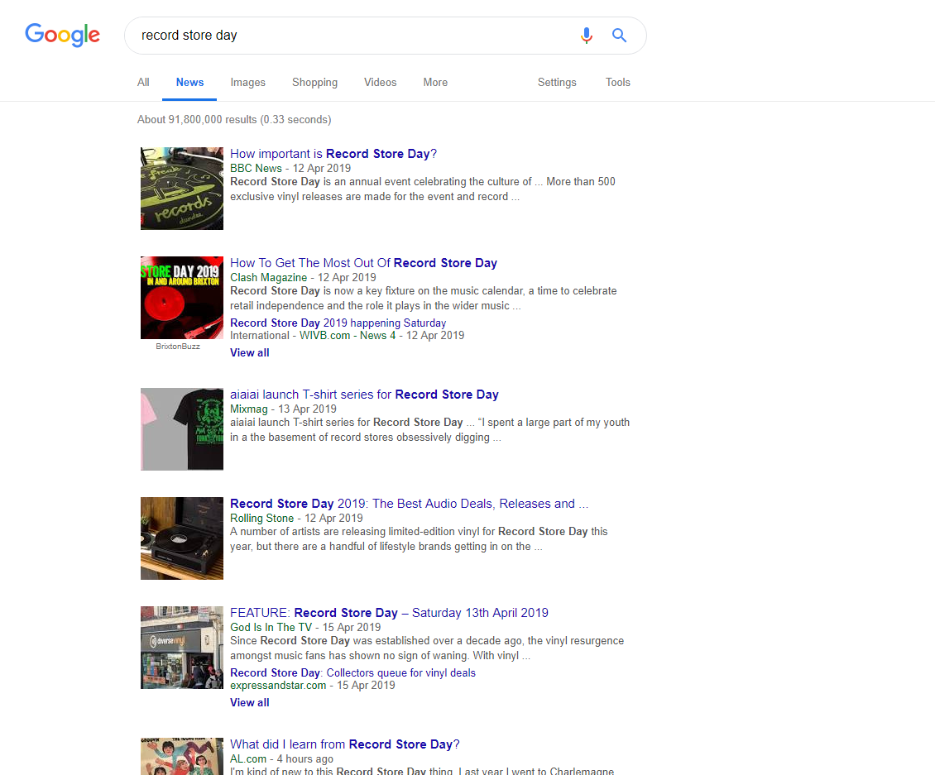Screen dimensions: 935x775
Task: Switch to the All results tab
Action: (143, 82)
